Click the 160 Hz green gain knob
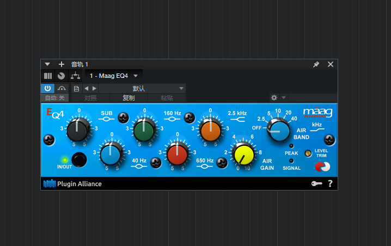This screenshot has height=246, width=391. [x=144, y=130]
